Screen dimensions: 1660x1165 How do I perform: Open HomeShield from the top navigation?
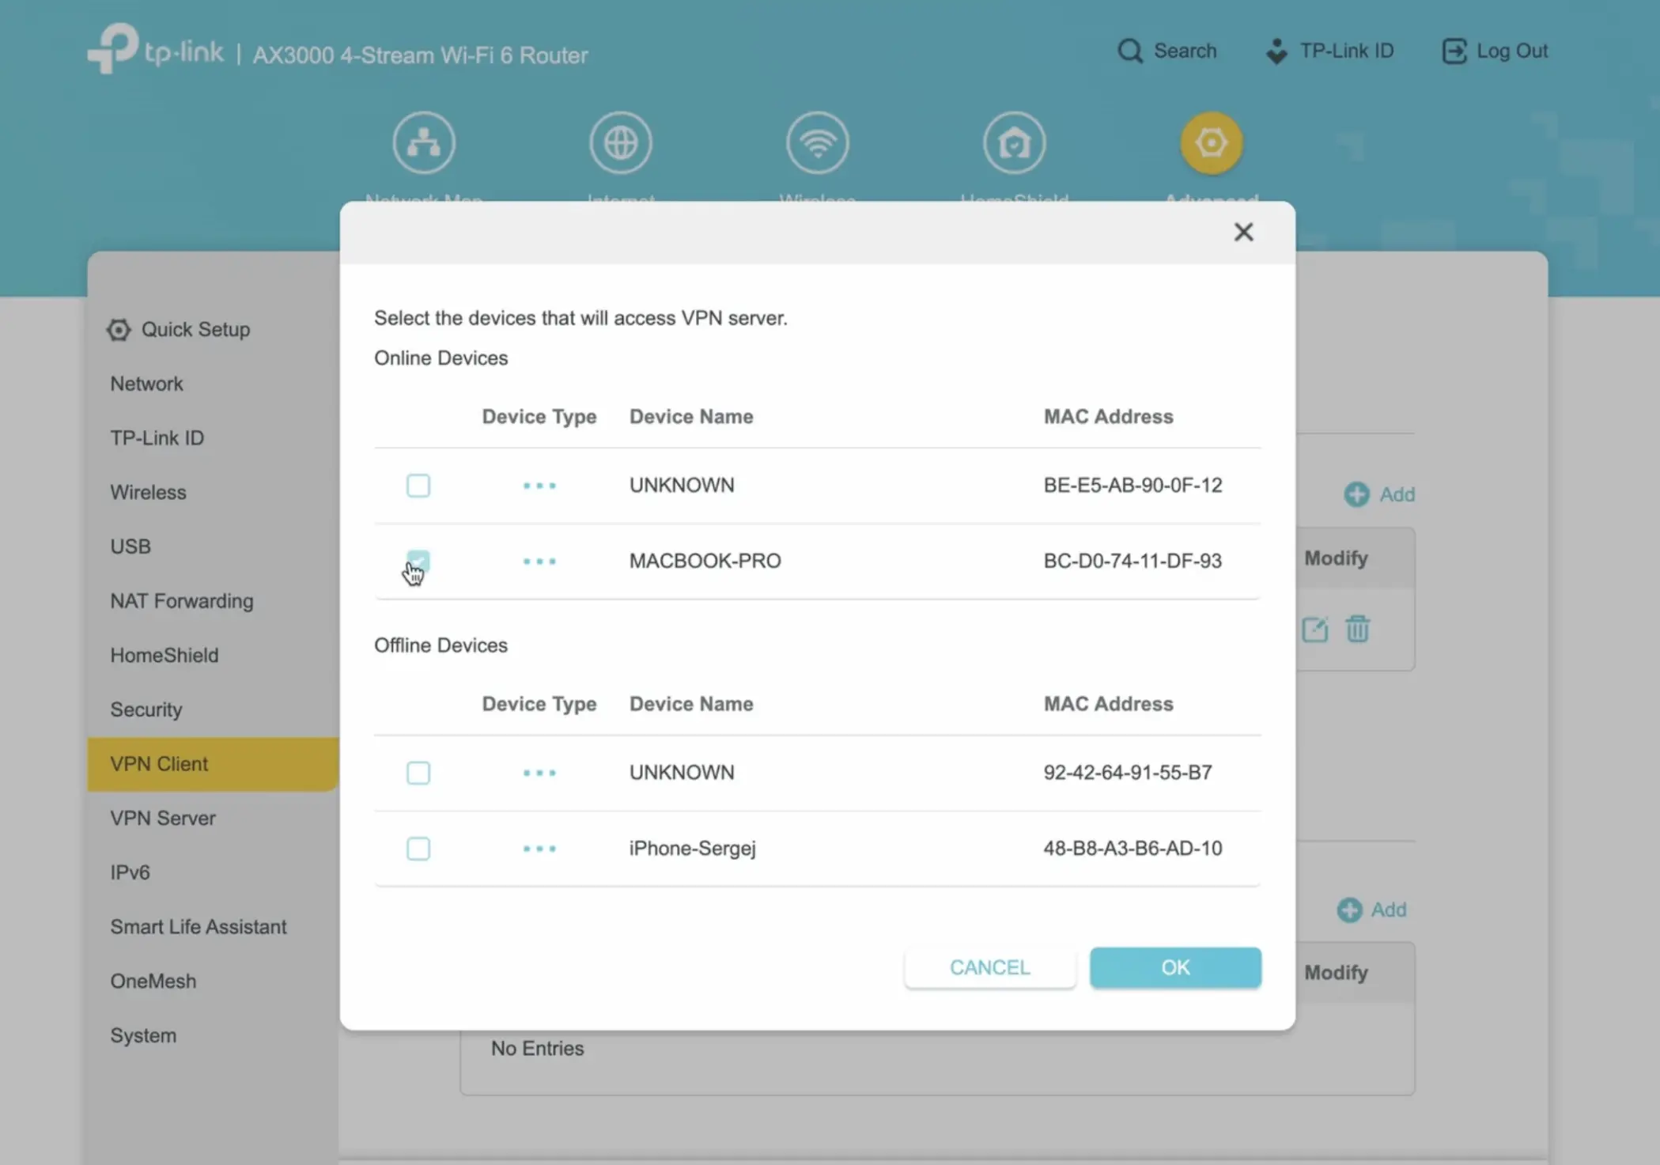1014,142
